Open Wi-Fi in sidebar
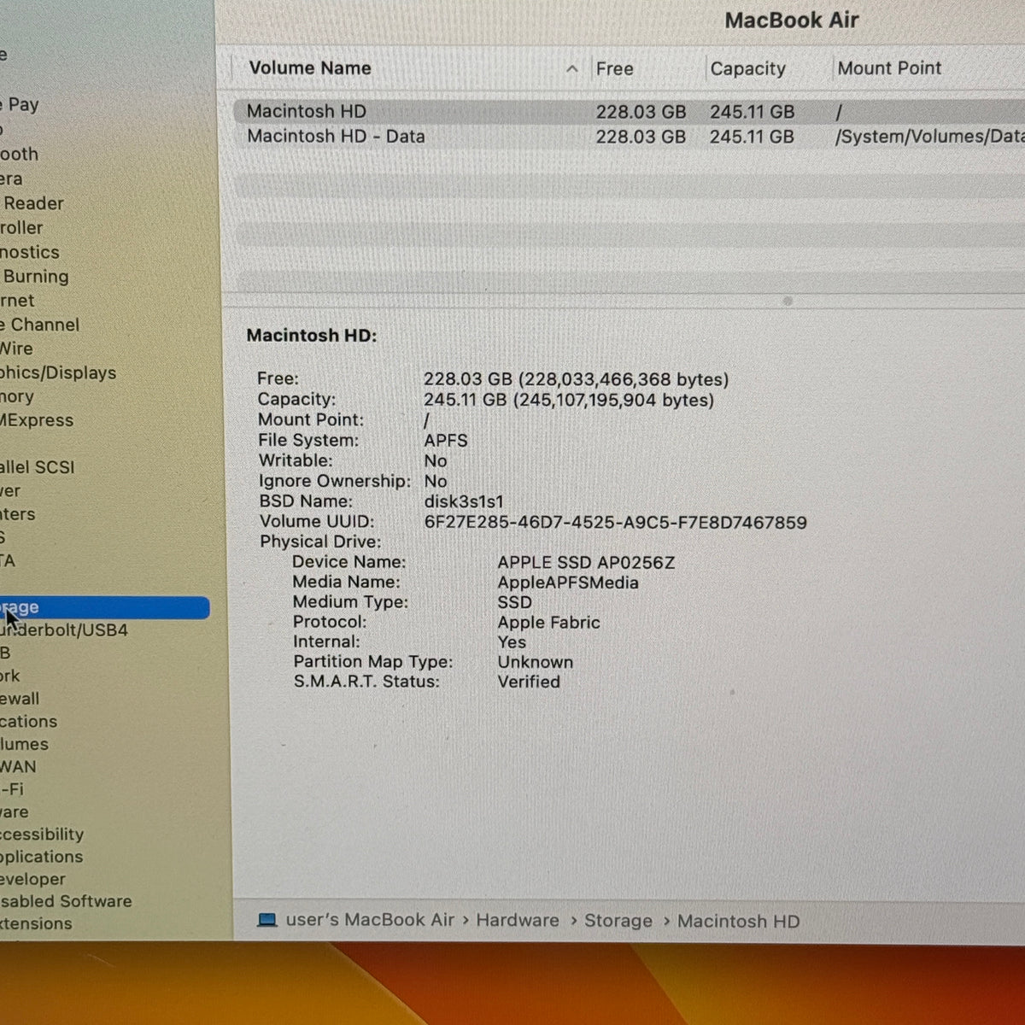The image size is (1025, 1025). pos(12,789)
